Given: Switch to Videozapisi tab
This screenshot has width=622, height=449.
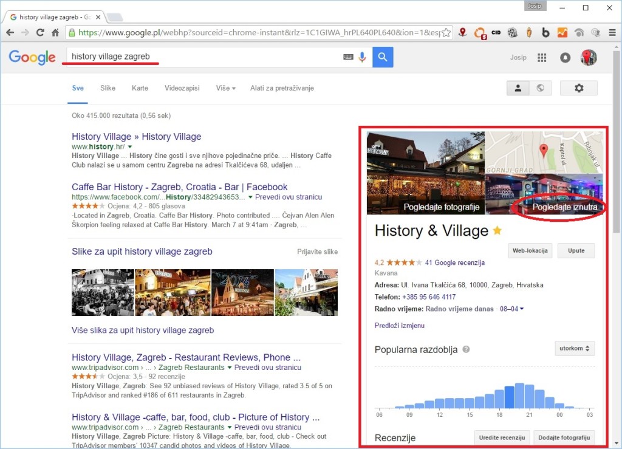Looking at the screenshot, I should (x=182, y=88).
